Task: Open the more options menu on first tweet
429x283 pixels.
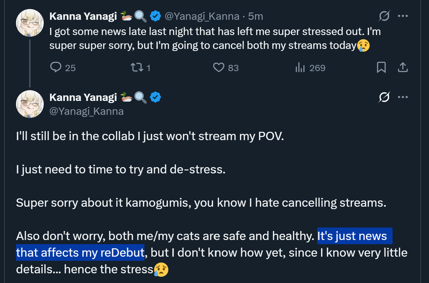Action: click(x=403, y=16)
